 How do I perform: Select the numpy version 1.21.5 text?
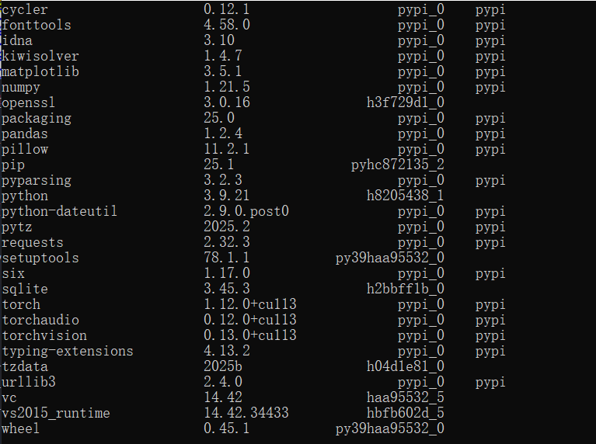pos(227,87)
